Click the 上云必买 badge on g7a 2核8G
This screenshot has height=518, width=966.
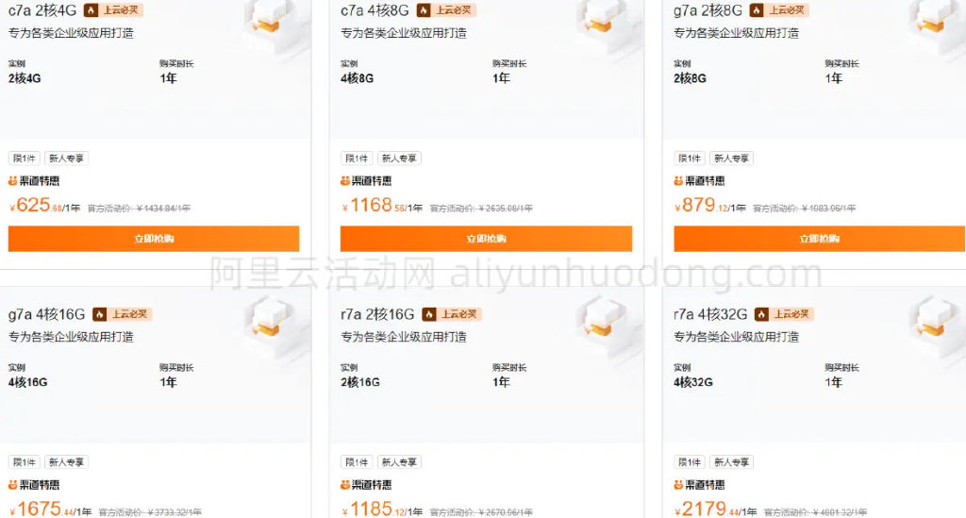(x=779, y=10)
